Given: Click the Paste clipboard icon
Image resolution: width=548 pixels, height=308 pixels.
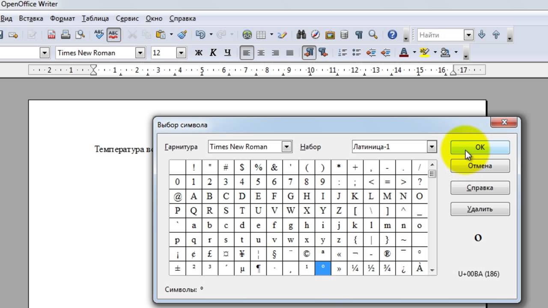Looking at the screenshot, I should coord(161,35).
